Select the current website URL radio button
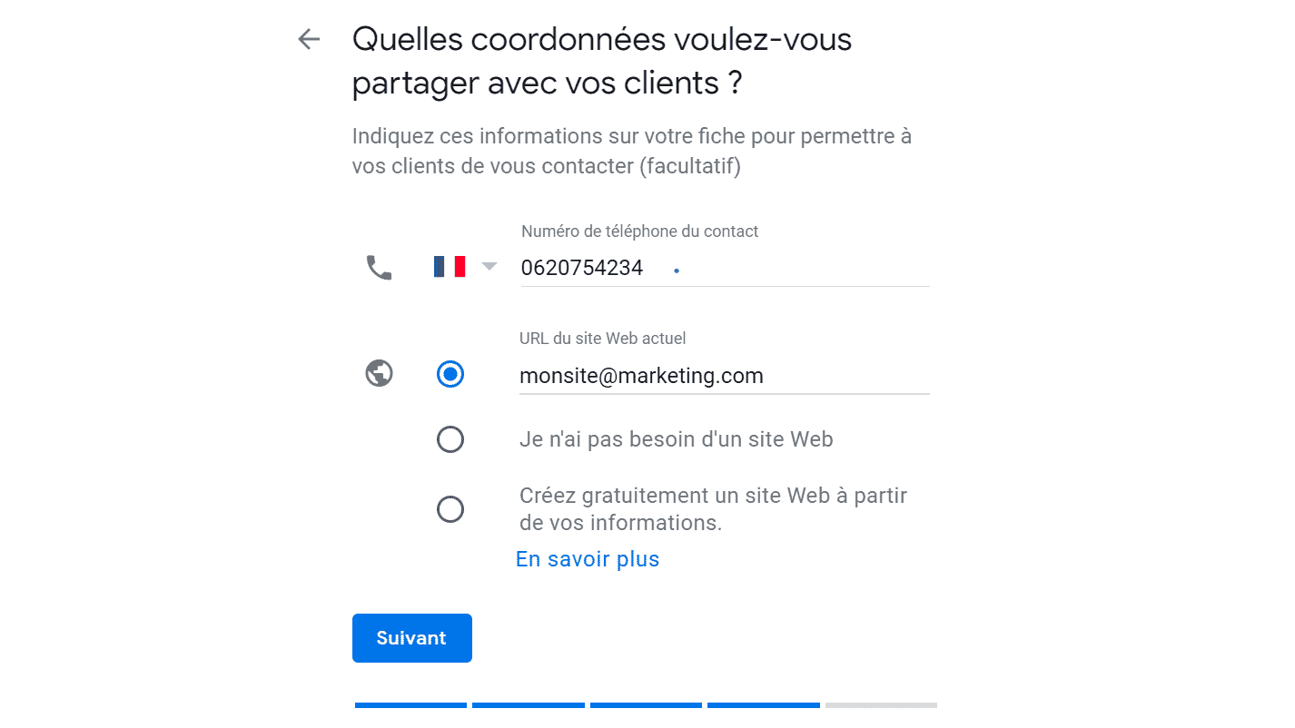Screen dimensions: 1295x728 point(450,374)
